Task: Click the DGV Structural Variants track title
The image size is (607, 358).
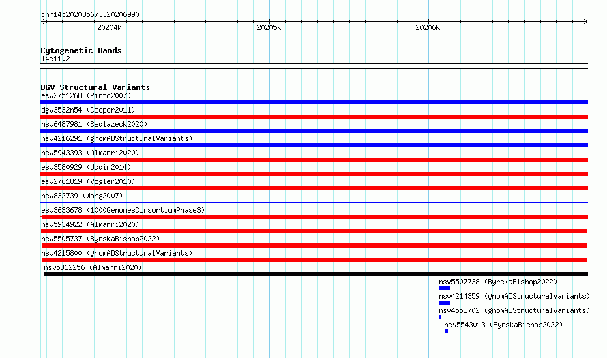Action: [95, 87]
